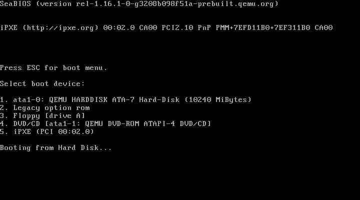Choose boot entry 4 DVD/CD QEMU DVD-ROM
The image size is (360, 200).
coord(105,123)
